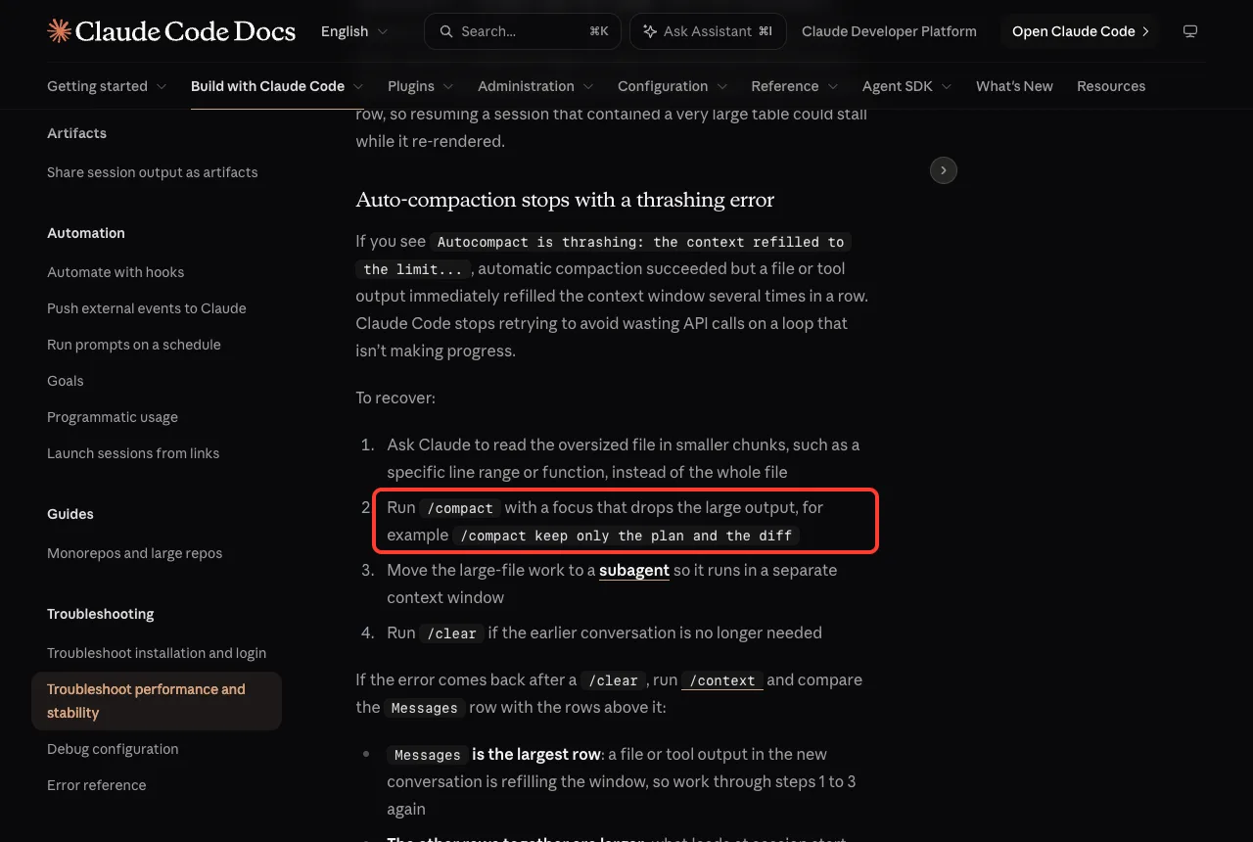Image resolution: width=1253 pixels, height=842 pixels.
Task: Go to Automate with hooks
Action: click(x=116, y=272)
